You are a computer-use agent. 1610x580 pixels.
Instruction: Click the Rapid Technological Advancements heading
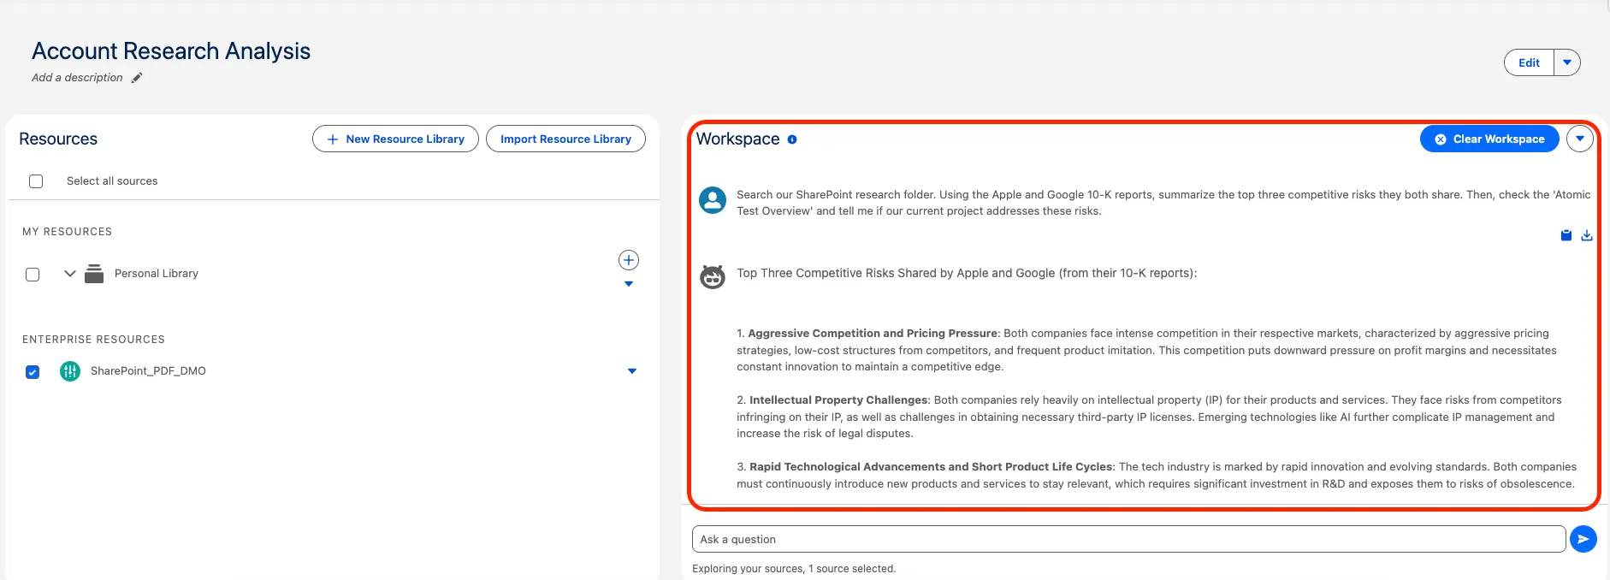[x=931, y=467]
